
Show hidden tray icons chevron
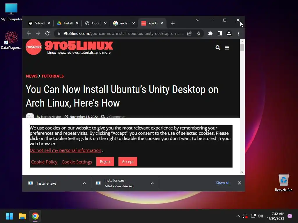[x=238, y=216]
